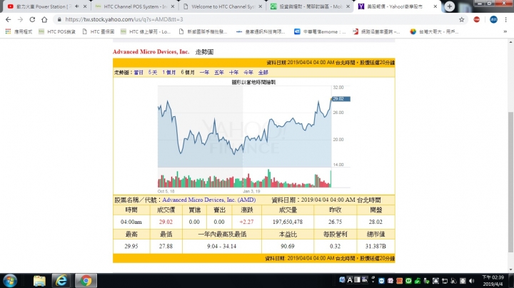
Task: Click the Chrome taskbar icon
Action: click(86, 281)
